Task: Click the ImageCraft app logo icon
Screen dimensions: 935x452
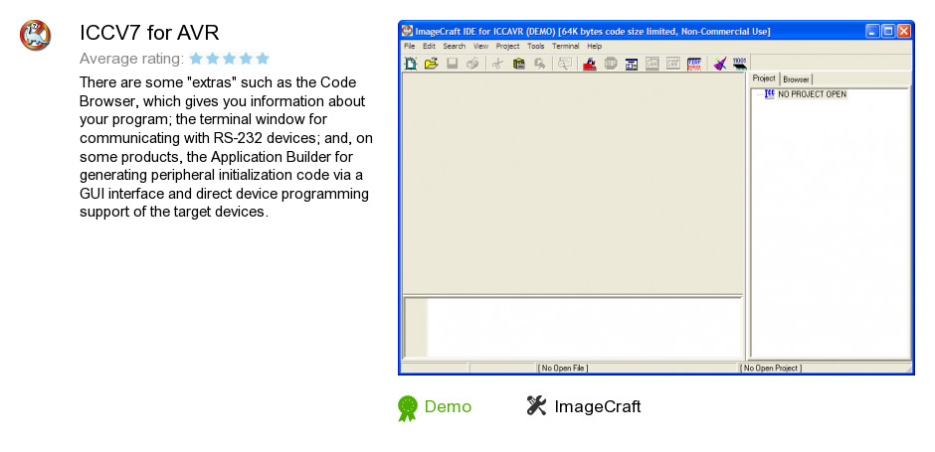Action: [35, 35]
